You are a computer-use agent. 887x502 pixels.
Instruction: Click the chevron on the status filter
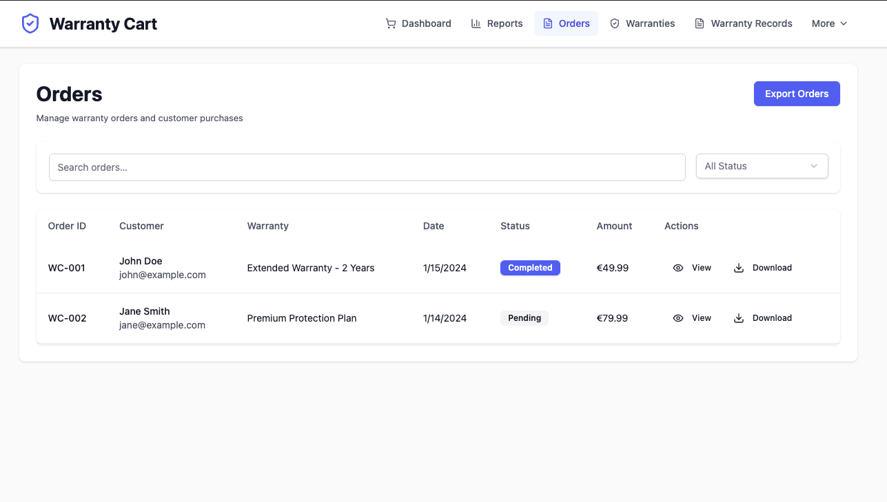[814, 166]
